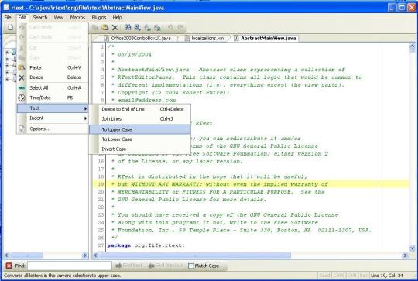Click the Delete X icon in the toolbar

[115, 27]
